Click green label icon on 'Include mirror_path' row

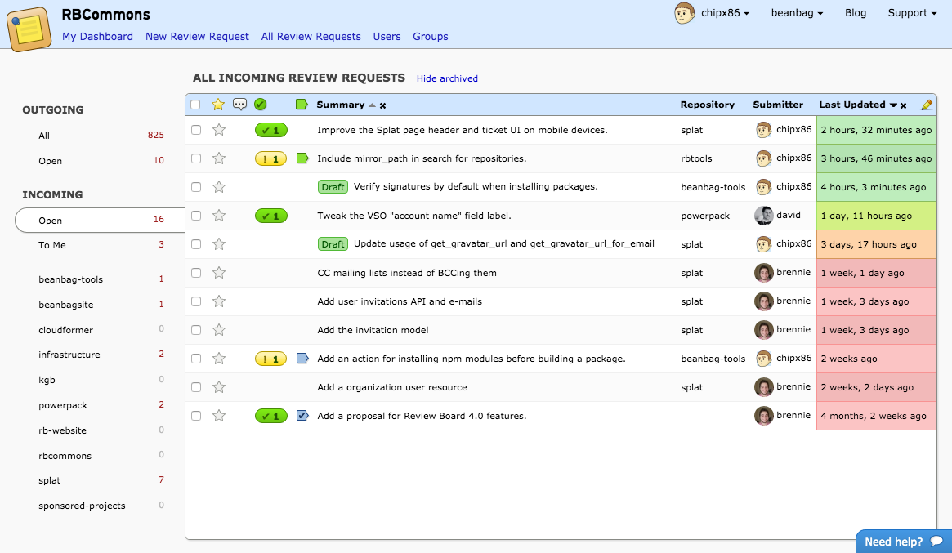click(302, 158)
